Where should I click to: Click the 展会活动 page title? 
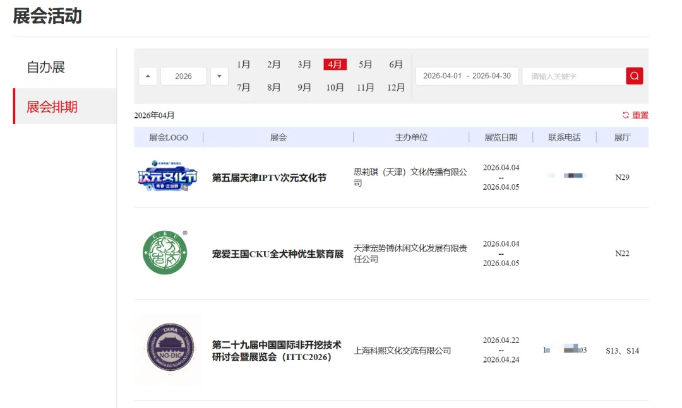click(x=47, y=16)
